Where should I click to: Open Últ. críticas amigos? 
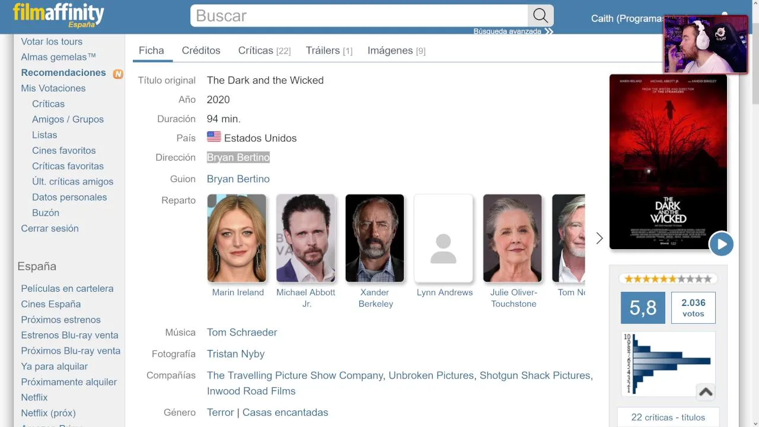pos(72,181)
